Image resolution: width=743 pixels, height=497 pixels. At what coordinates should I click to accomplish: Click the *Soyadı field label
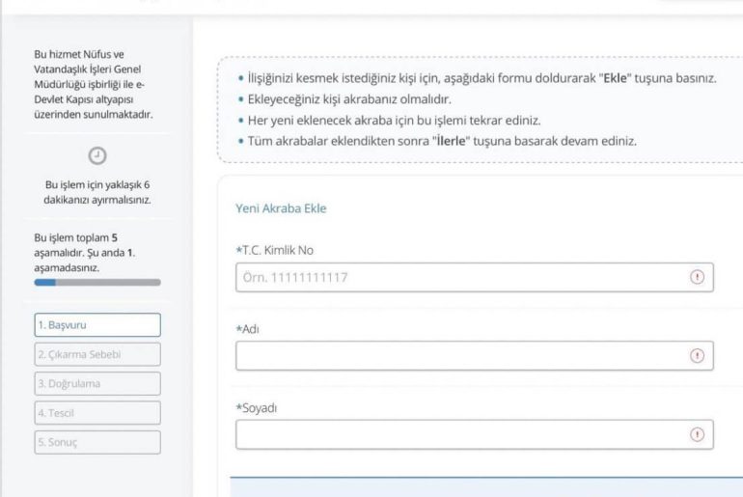coord(259,407)
